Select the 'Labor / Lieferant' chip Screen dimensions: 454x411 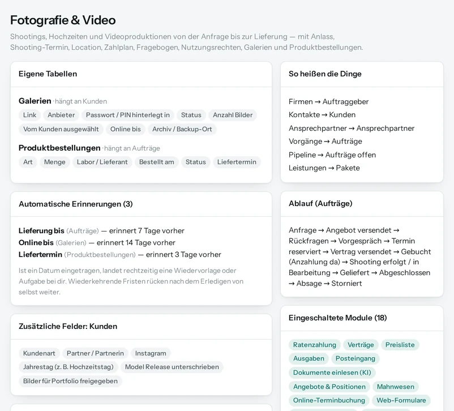(102, 162)
